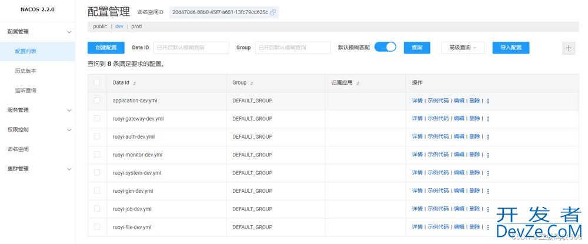Click the 导入配置 button
The height and width of the screenshot is (244, 588).
point(511,48)
